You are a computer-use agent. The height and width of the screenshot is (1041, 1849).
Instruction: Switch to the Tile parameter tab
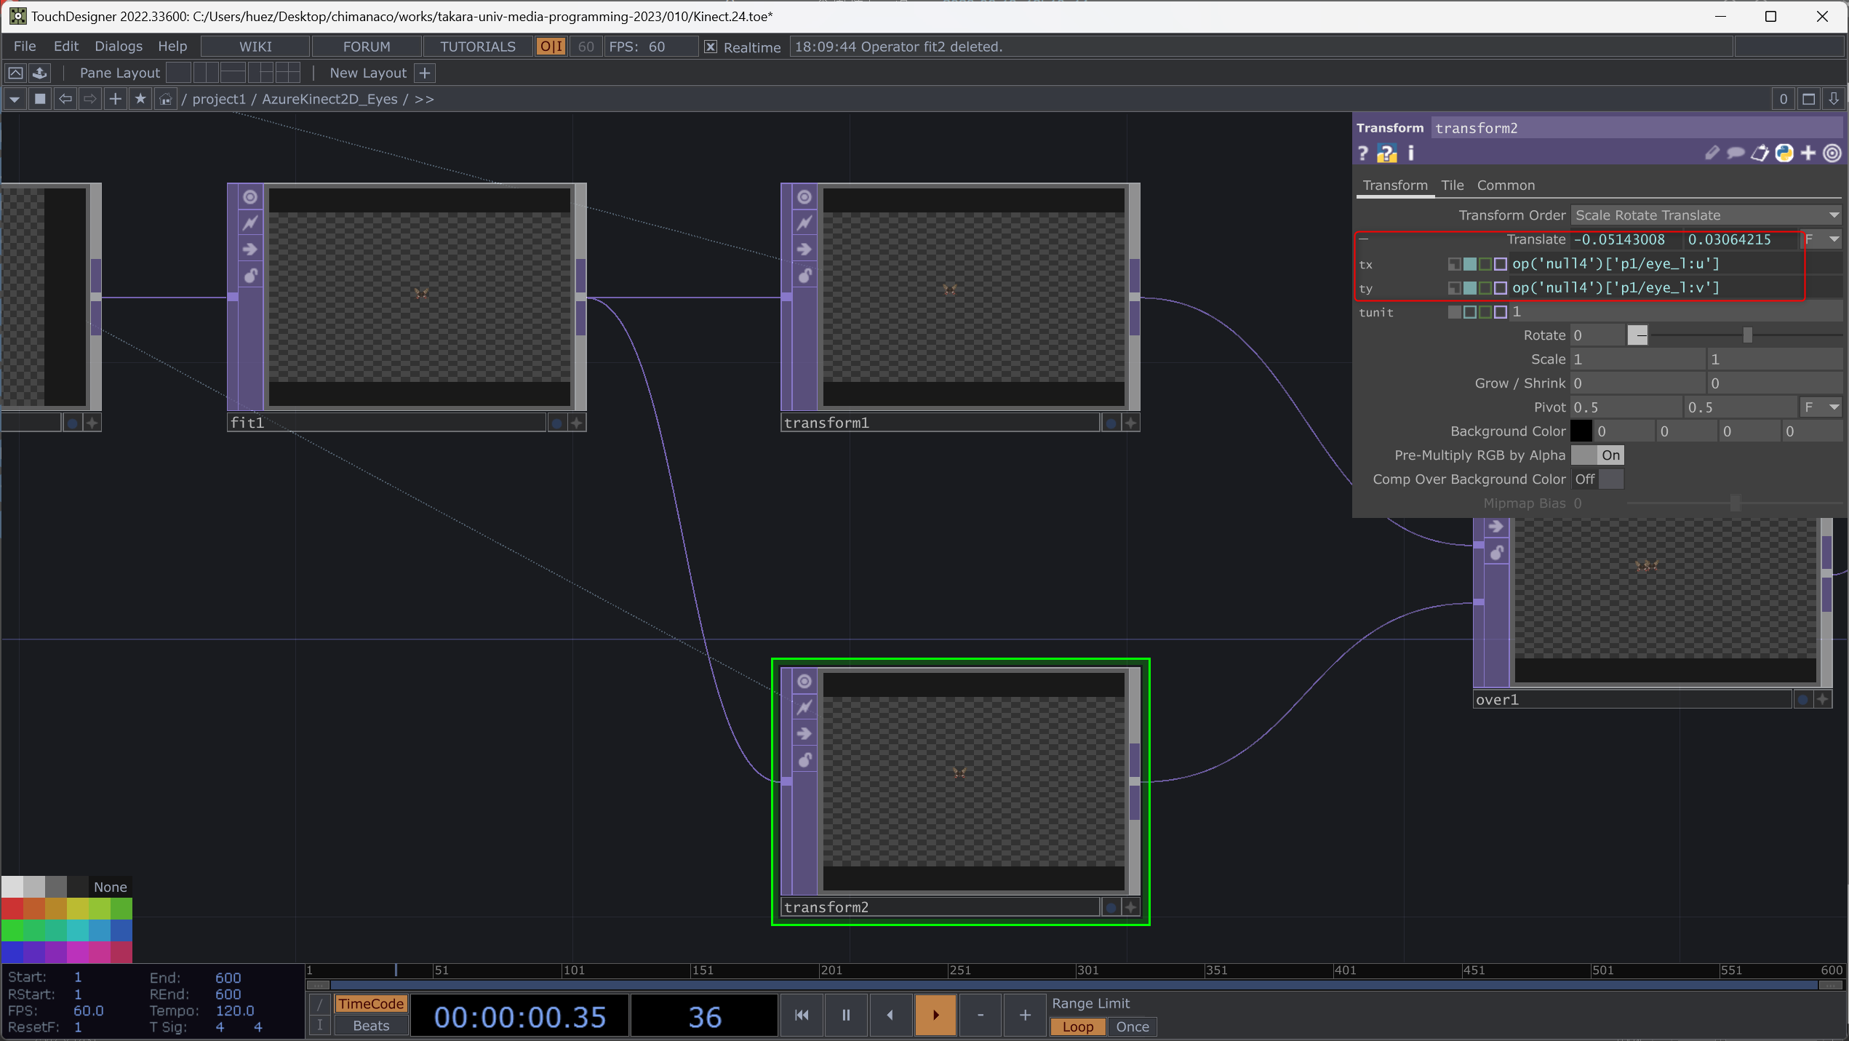(x=1452, y=186)
